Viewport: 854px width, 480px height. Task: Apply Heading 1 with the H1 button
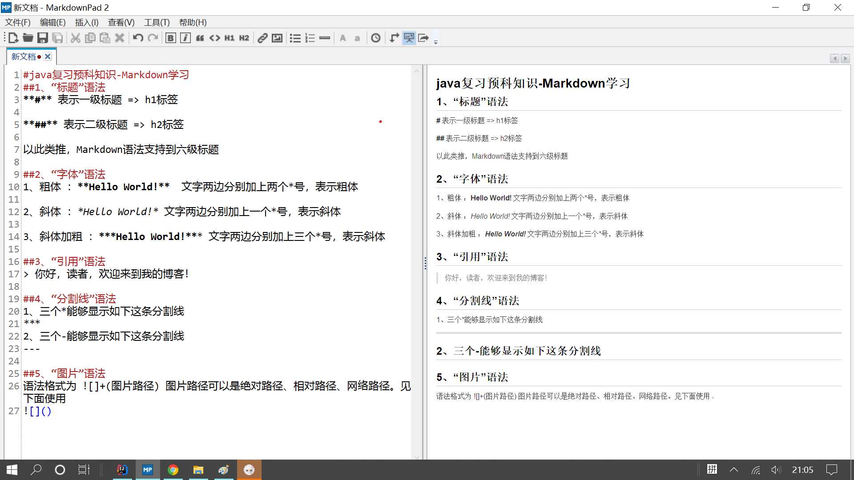pos(230,38)
